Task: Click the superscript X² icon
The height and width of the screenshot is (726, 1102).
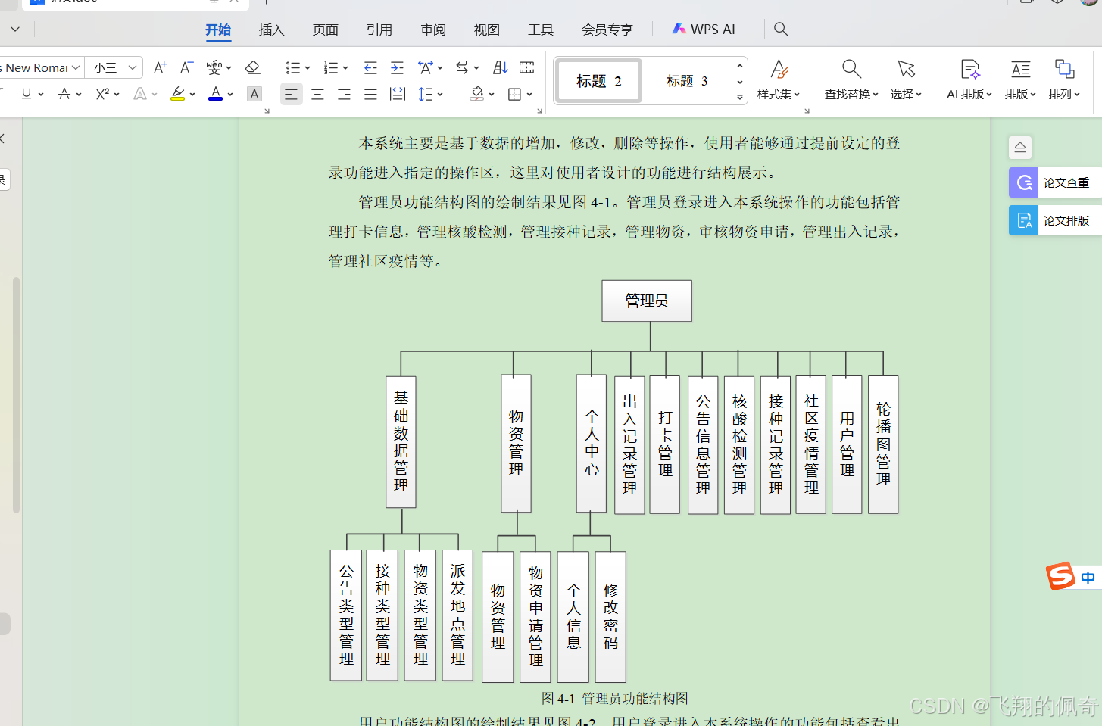Action: point(103,94)
